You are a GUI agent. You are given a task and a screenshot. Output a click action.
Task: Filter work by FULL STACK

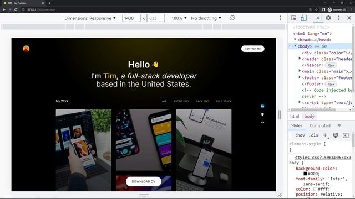[224, 101]
